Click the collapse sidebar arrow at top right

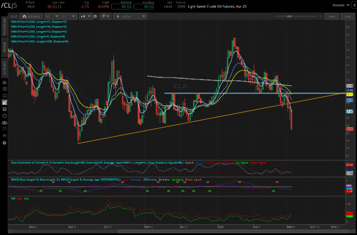(x=355, y=5)
